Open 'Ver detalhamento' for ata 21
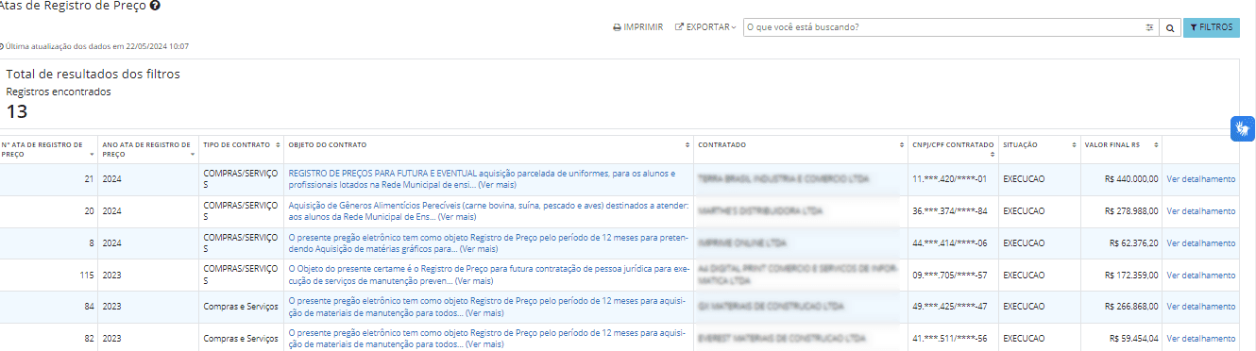 (1201, 178)
